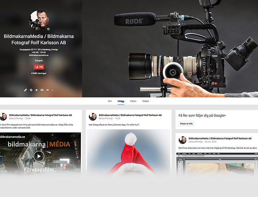Play the Företagsfilm video

click(39, 156)
